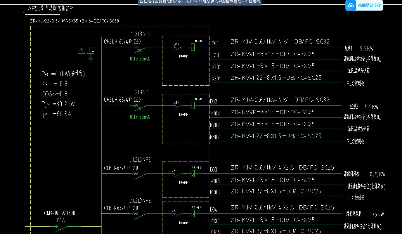Image resolution: width=402 pixels, height=234 pixels.
Task: Select 灌瓶间风机 label on D04 row
Action: click(354, 214)
